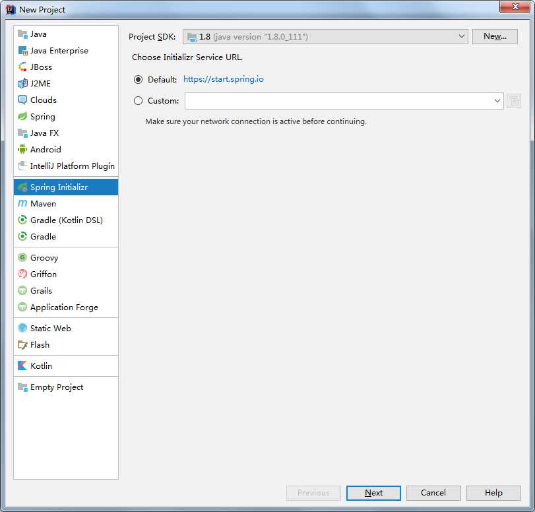Select IntelliJ Platform Plugin label
The height and width of the screenshot is (512, 535).
[73, 166]
